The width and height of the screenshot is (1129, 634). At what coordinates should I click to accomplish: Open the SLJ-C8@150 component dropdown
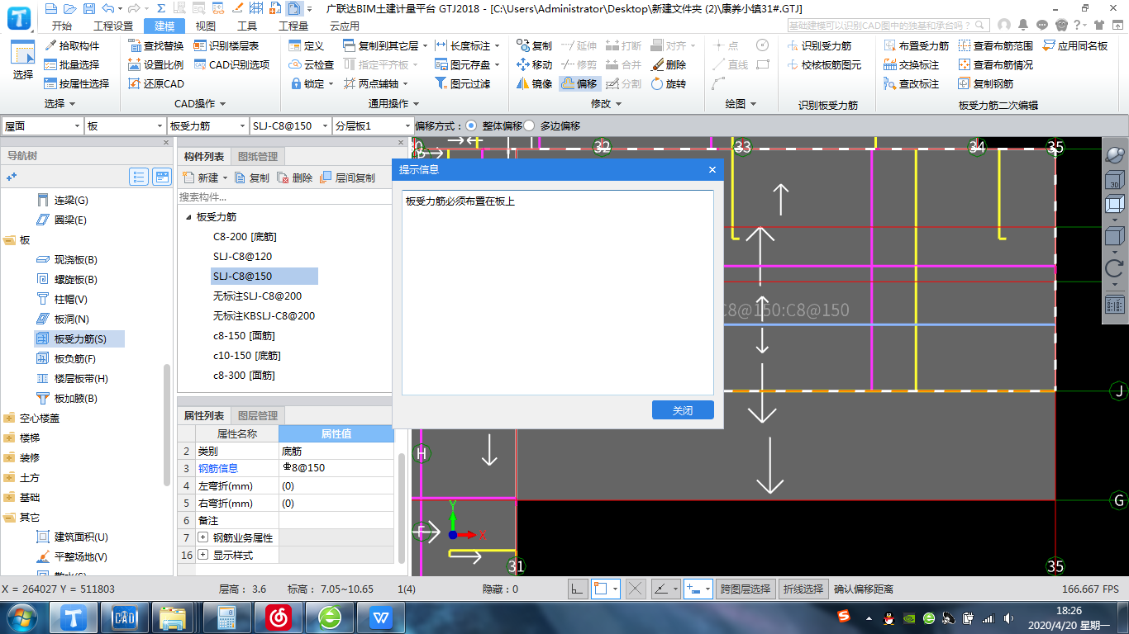290,125
